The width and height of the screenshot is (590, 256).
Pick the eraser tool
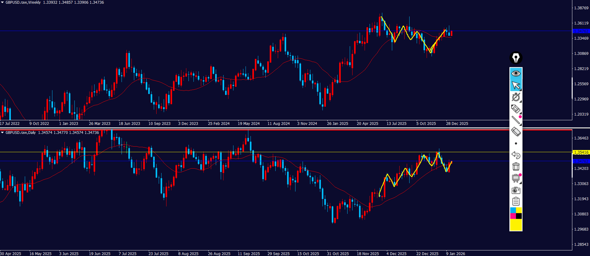[x=516, y=132]
